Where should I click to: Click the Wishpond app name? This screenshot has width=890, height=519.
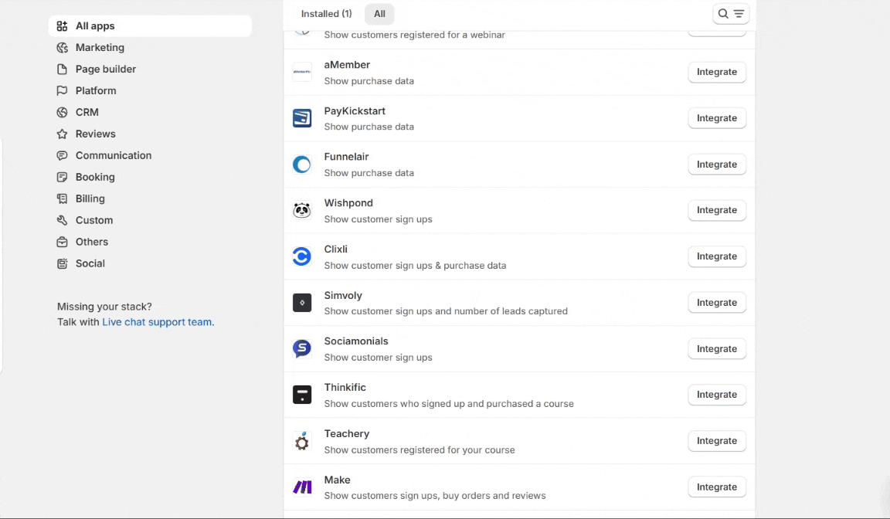pyautogui.click(x=348, y=203)
